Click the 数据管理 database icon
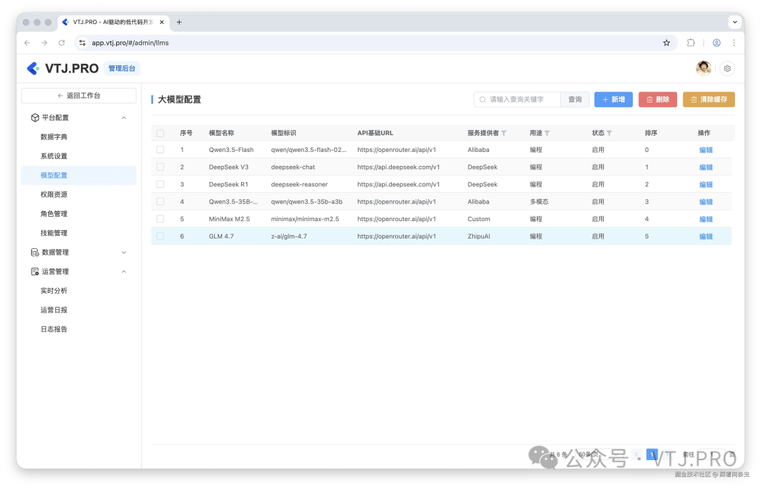This screenshot has height=489, width=761. coord(35,253)
